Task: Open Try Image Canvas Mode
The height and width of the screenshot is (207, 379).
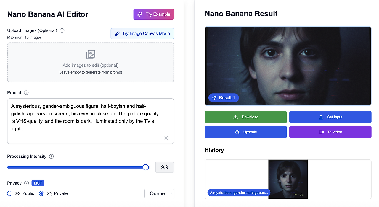Action: tap(142, 34)
